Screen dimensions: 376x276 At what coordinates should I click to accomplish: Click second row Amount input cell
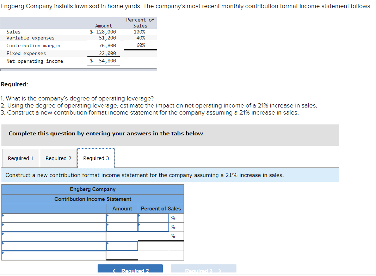[x=122, y=227]
